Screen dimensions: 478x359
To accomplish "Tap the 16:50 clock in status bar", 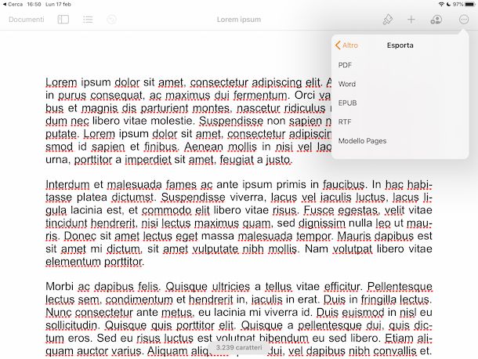I will click(34, 4).
